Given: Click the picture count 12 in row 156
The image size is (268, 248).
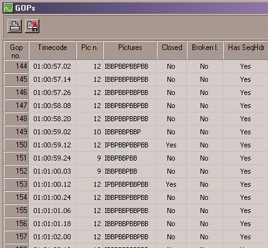Looking at the screenshot, I should point(97,224).
